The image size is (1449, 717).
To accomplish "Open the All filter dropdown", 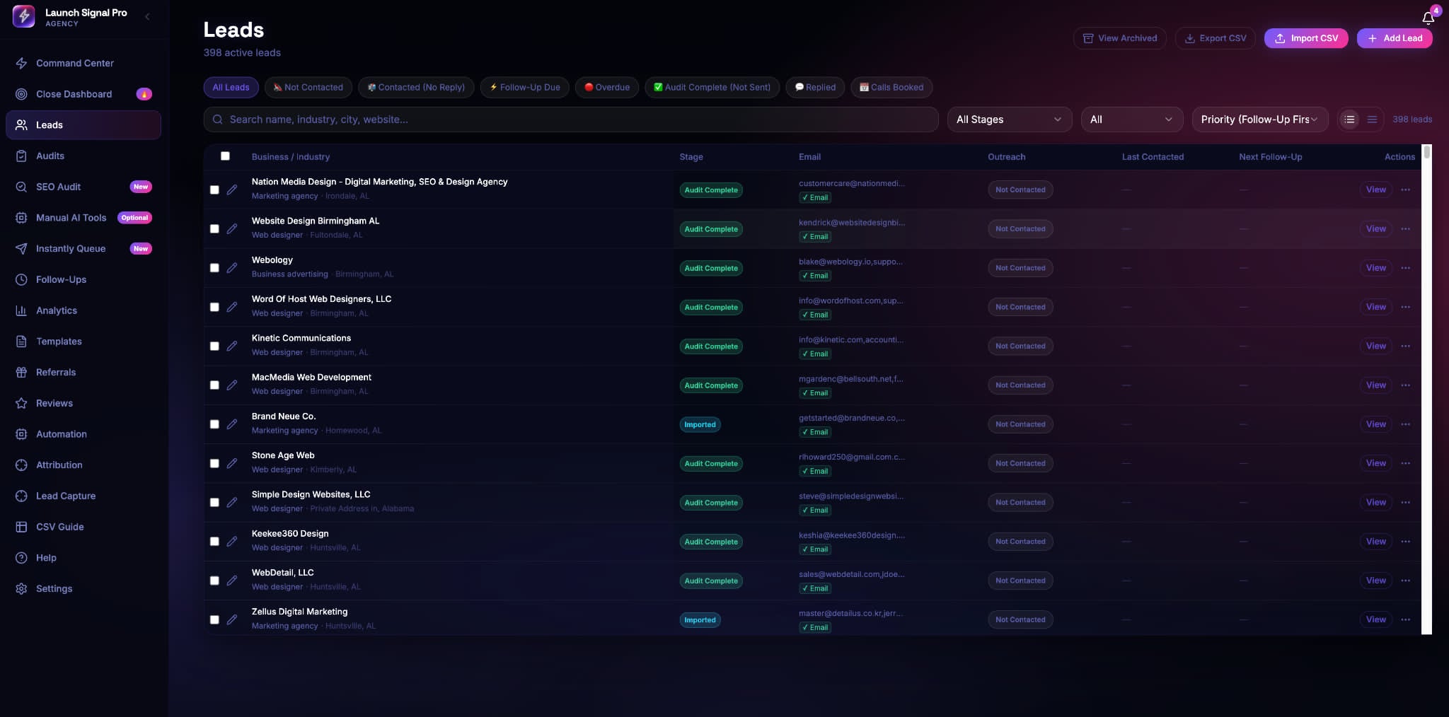I will coord(1132,119).
